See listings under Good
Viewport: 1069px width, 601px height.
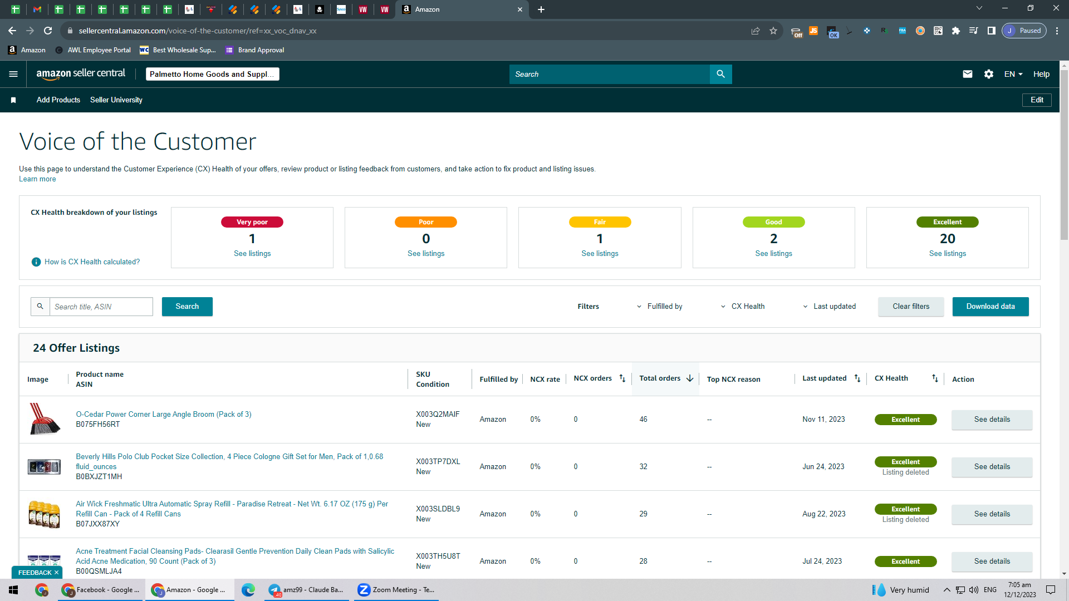tap(773, 254)
